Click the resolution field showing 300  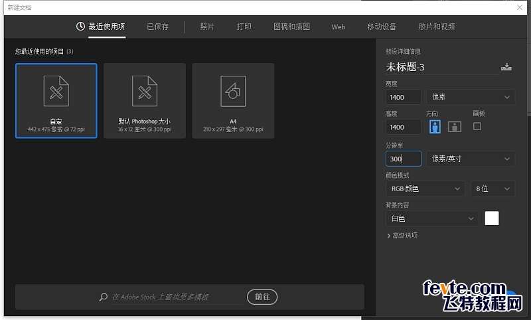point(404,159)
